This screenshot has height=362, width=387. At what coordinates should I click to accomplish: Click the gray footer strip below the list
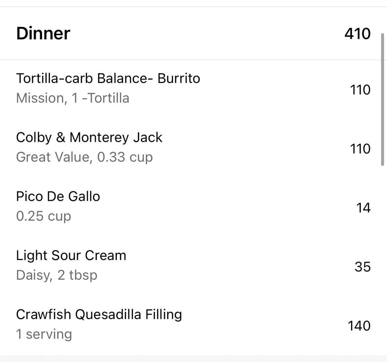193,358
